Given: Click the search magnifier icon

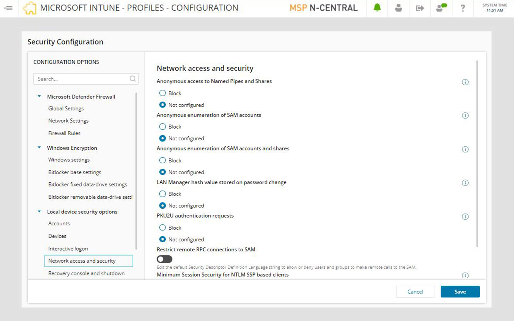Looking at the screenshot, I should pos(133,79).
